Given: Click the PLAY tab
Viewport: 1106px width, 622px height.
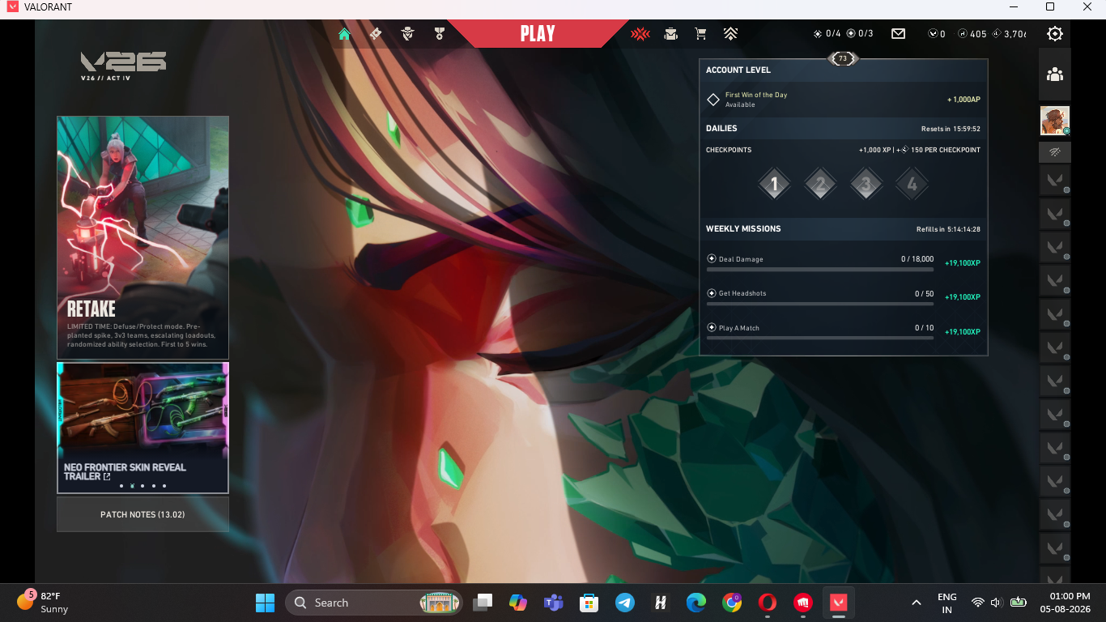Looking at the screenshot, I should 538,34.
